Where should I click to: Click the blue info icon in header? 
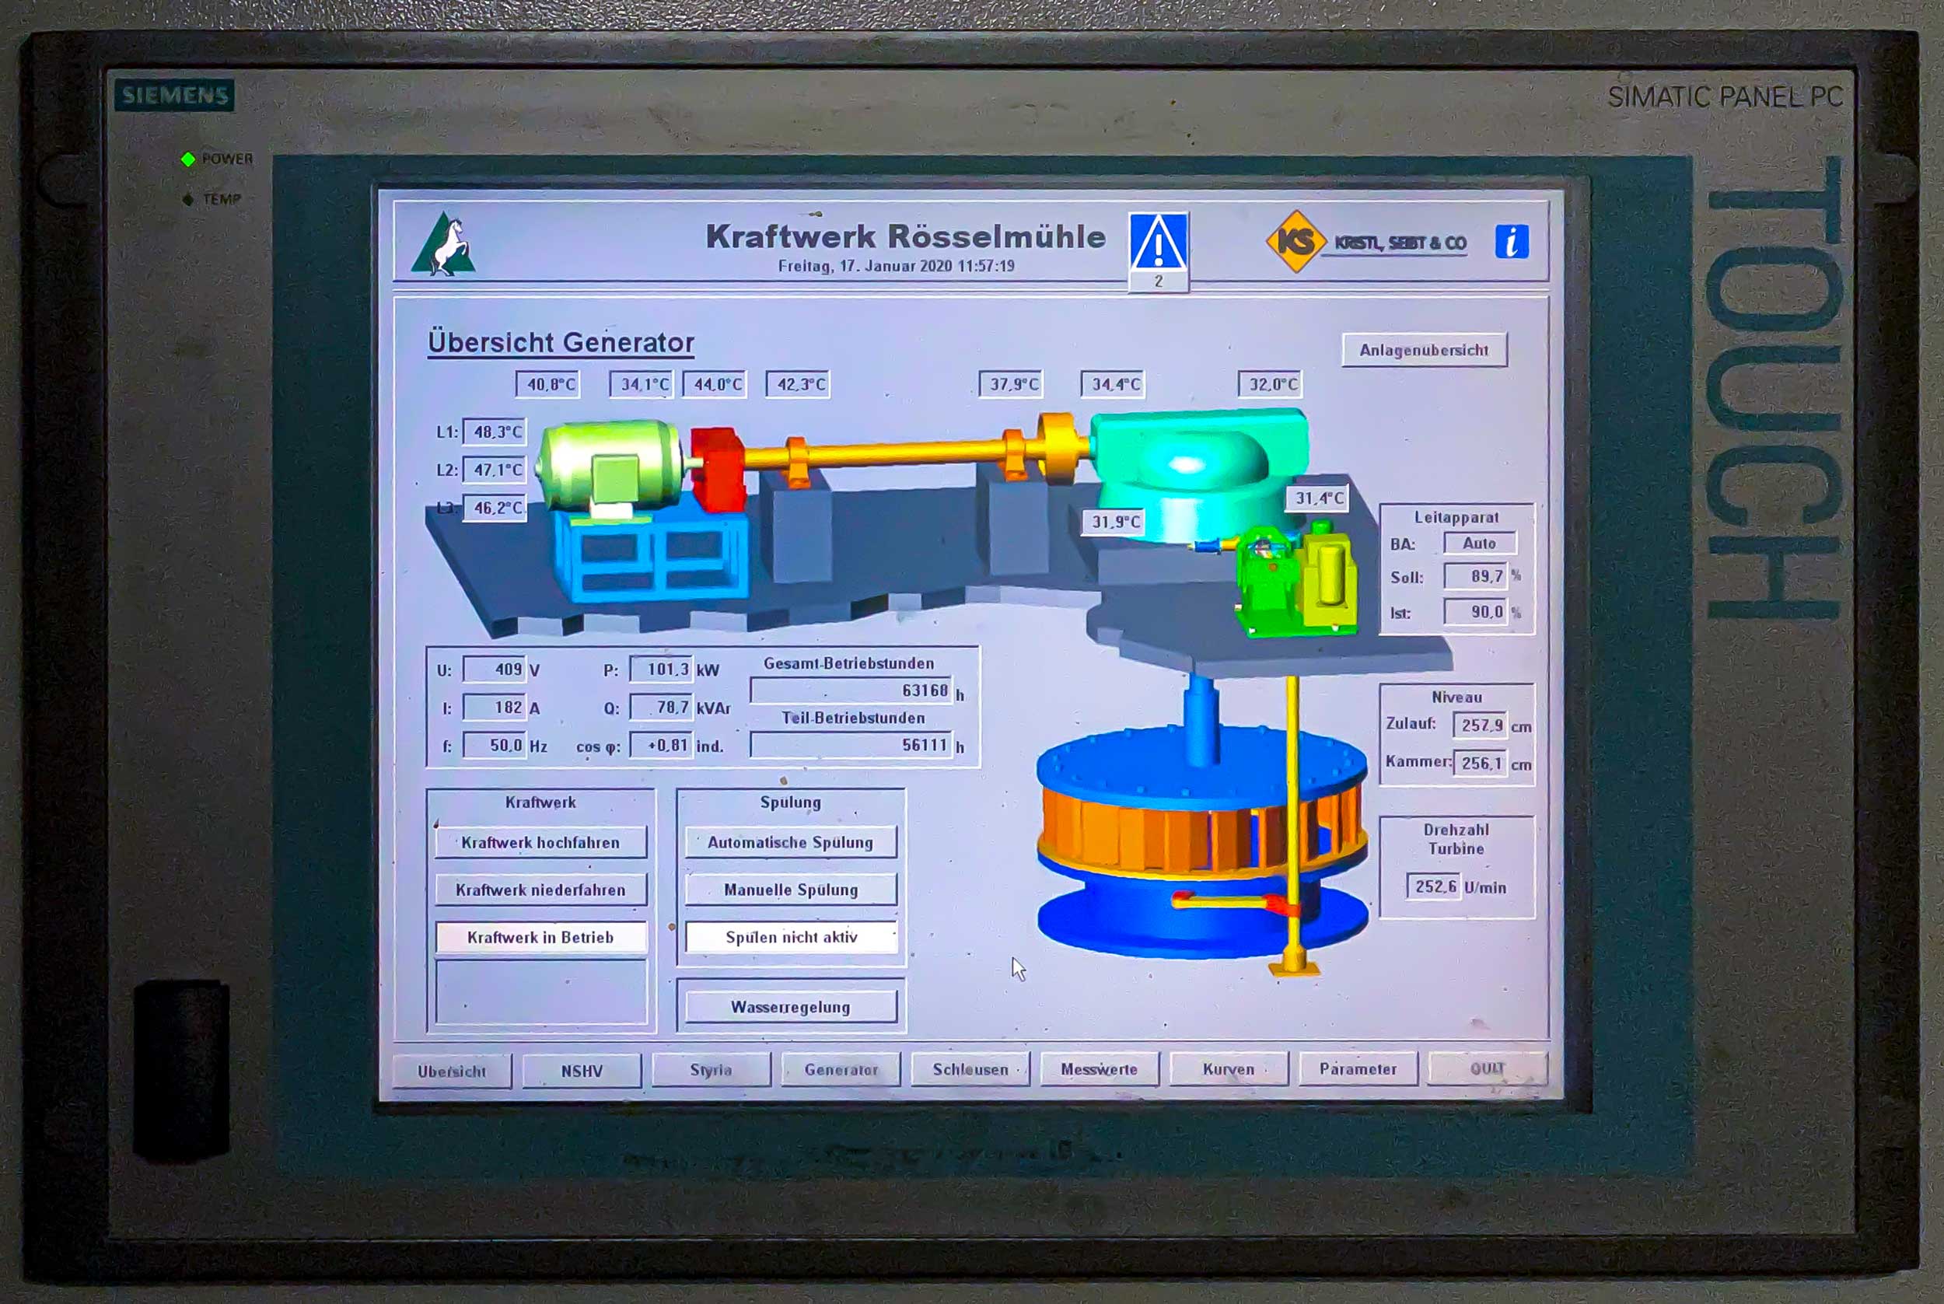click(1511, 242)
